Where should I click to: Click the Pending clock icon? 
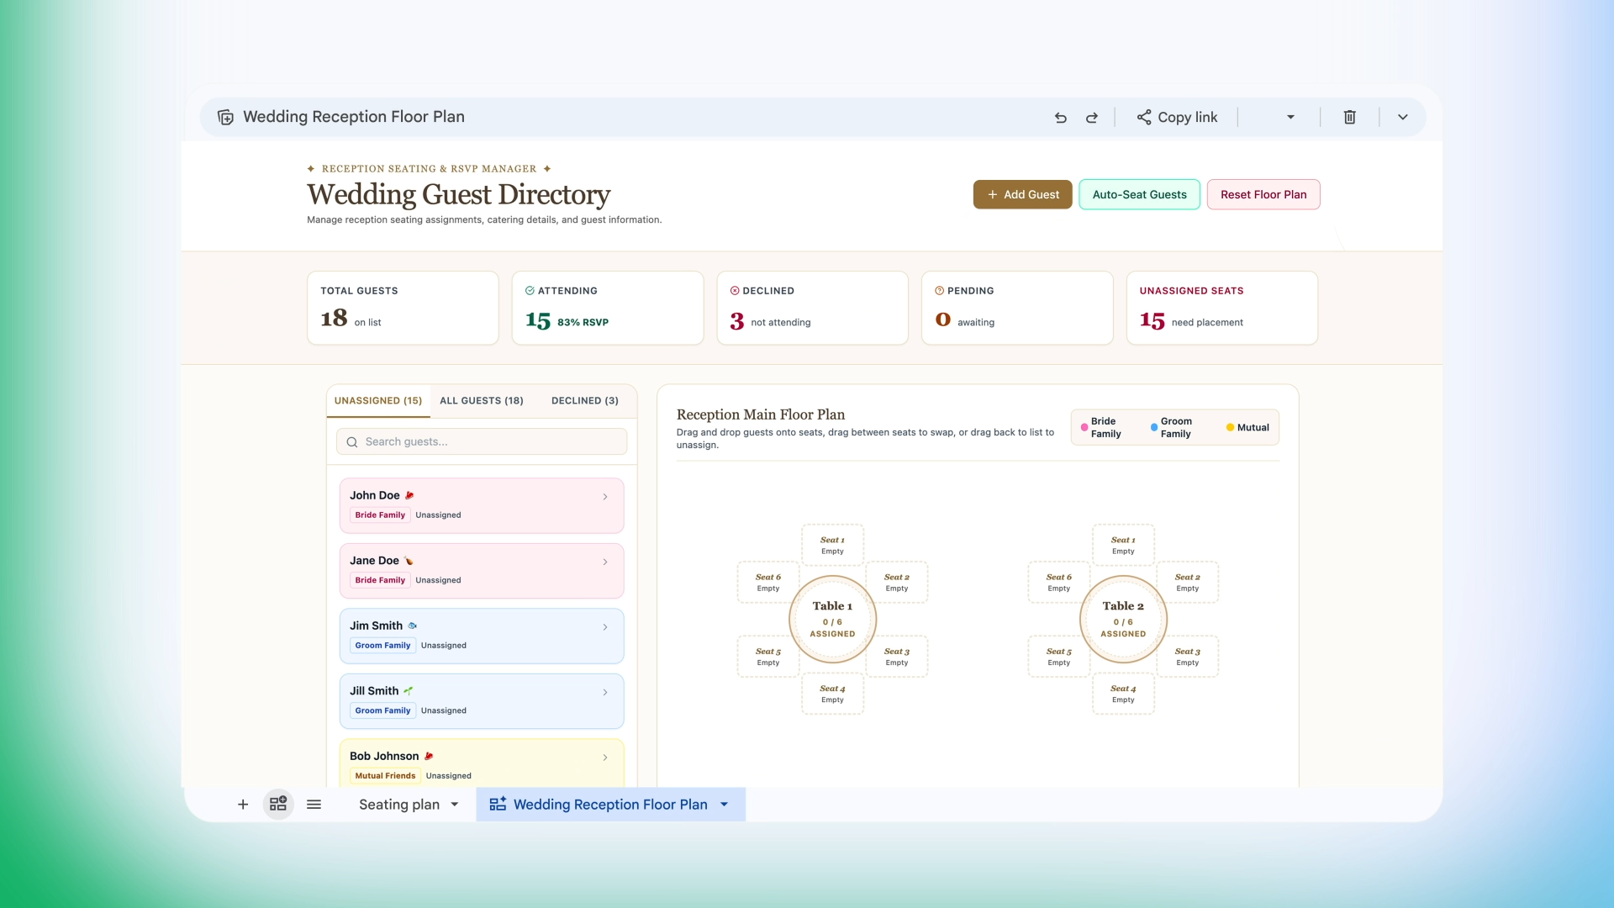point(940,291)
